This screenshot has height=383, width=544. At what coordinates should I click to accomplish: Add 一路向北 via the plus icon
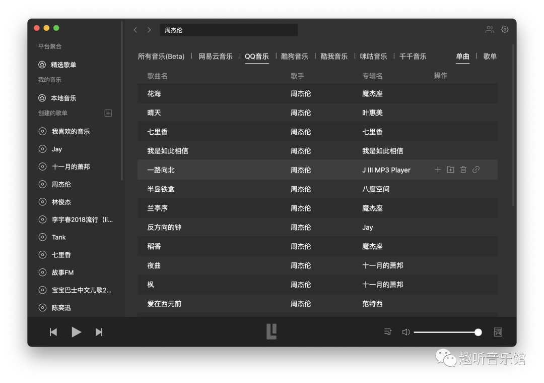[438, 170]
